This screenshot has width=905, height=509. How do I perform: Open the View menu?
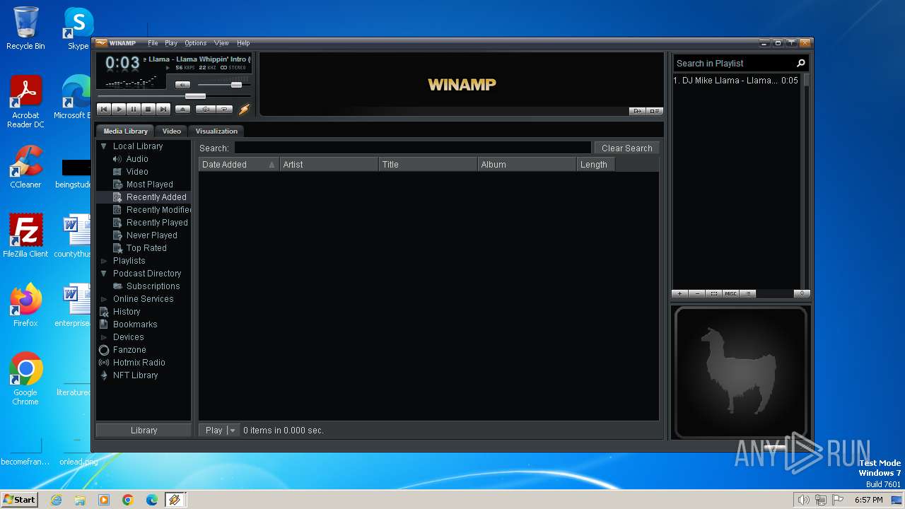tap(221, 43)
